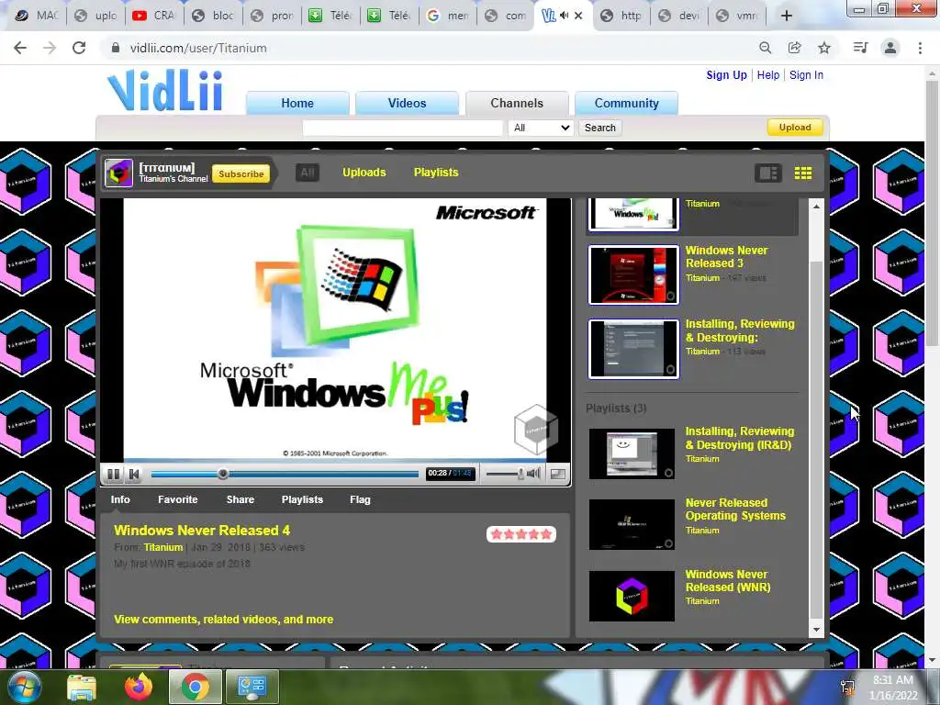Image resolution: width=940 pixels, height=705 pixels.
Task: Open the Favorite tab below the video
Action: (177, 499)
